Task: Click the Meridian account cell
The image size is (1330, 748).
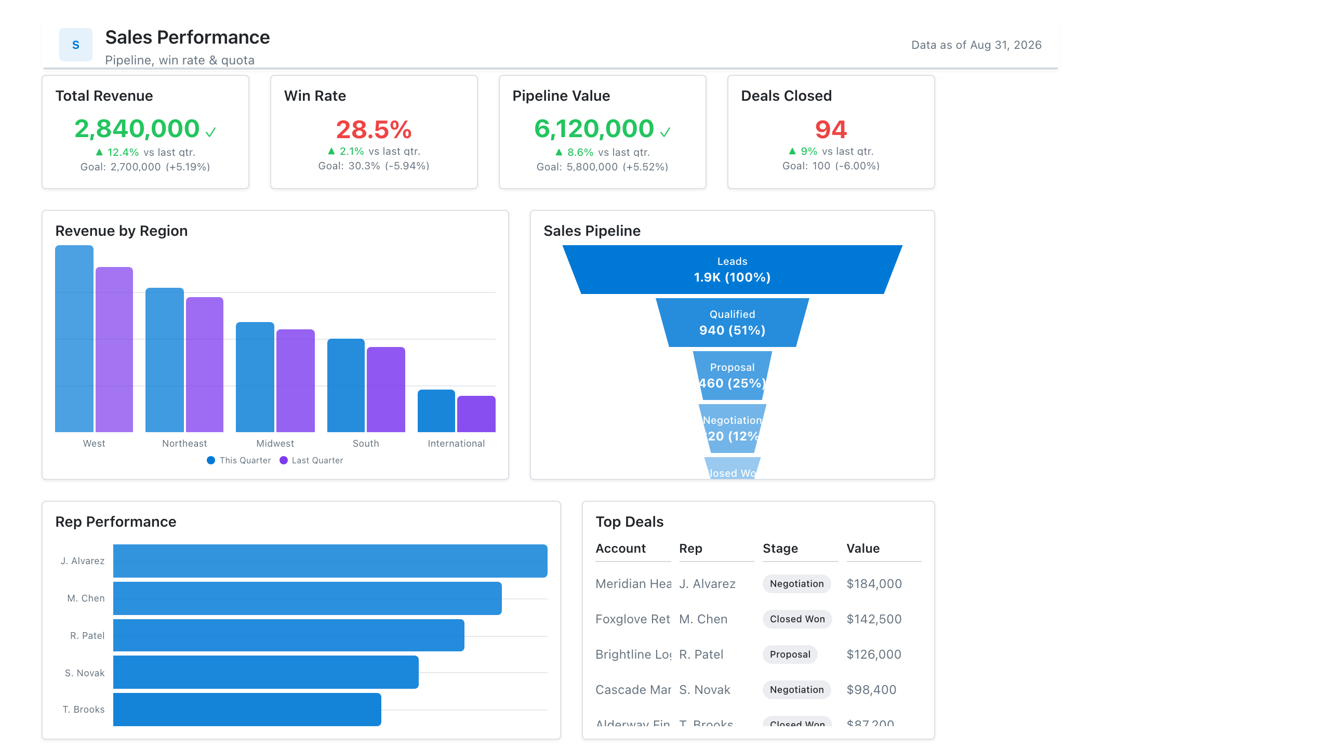Action: (633, 584)
